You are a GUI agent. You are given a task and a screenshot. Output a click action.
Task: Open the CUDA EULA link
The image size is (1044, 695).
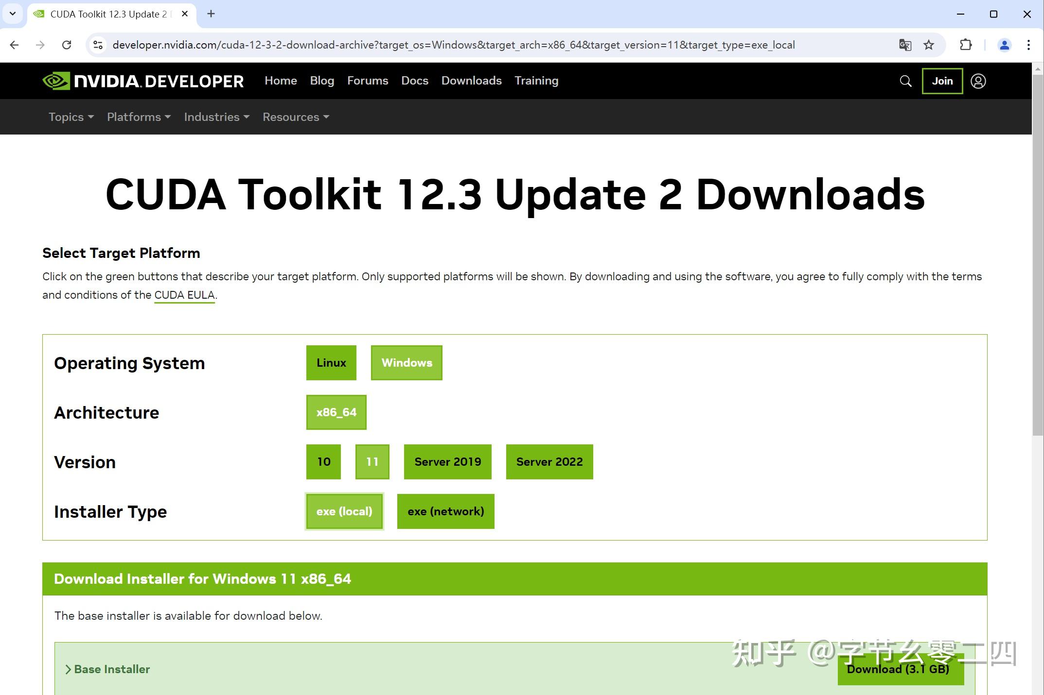pos(184,295)
